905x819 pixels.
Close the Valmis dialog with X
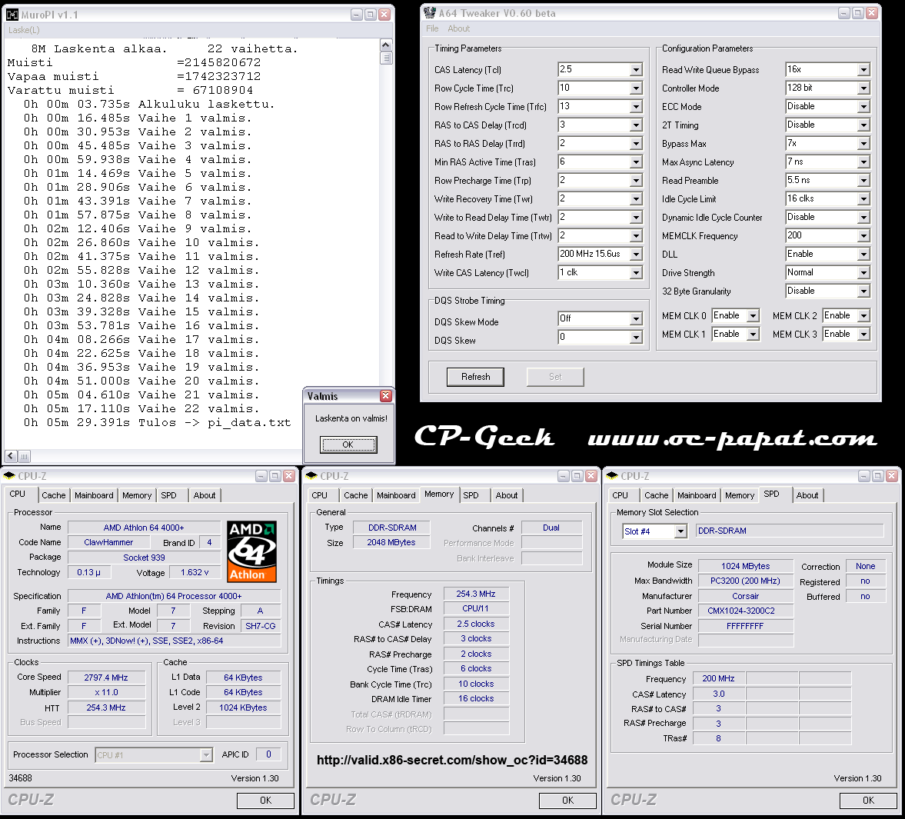click(x=386, y=395)
